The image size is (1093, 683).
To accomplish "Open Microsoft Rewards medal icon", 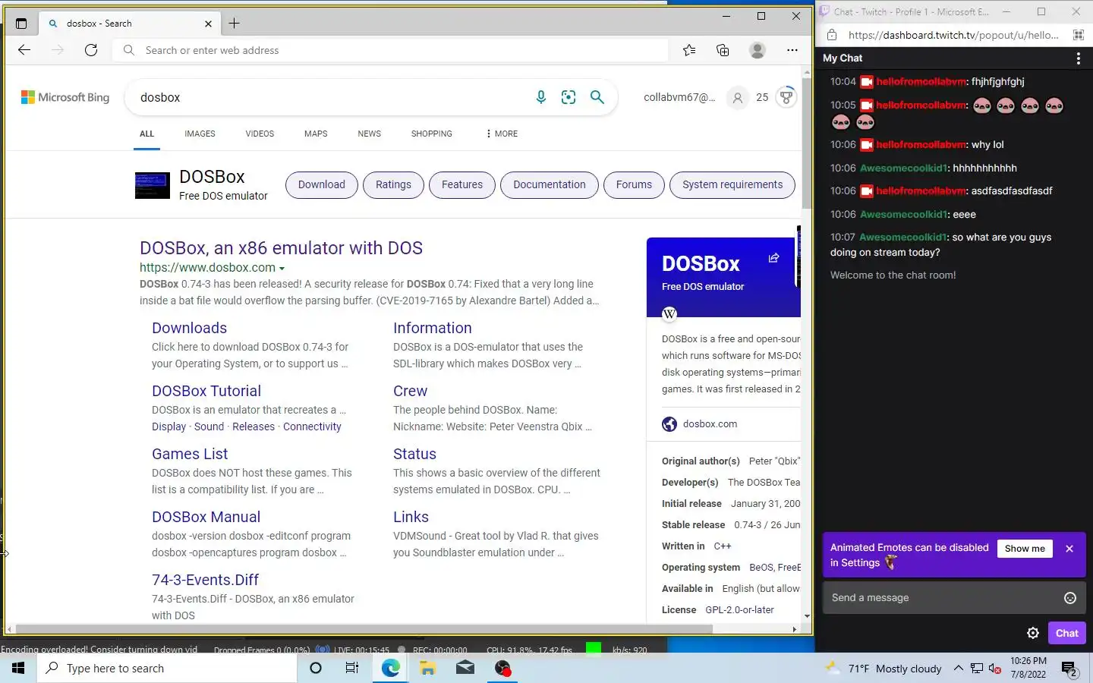I will [786, 97].
